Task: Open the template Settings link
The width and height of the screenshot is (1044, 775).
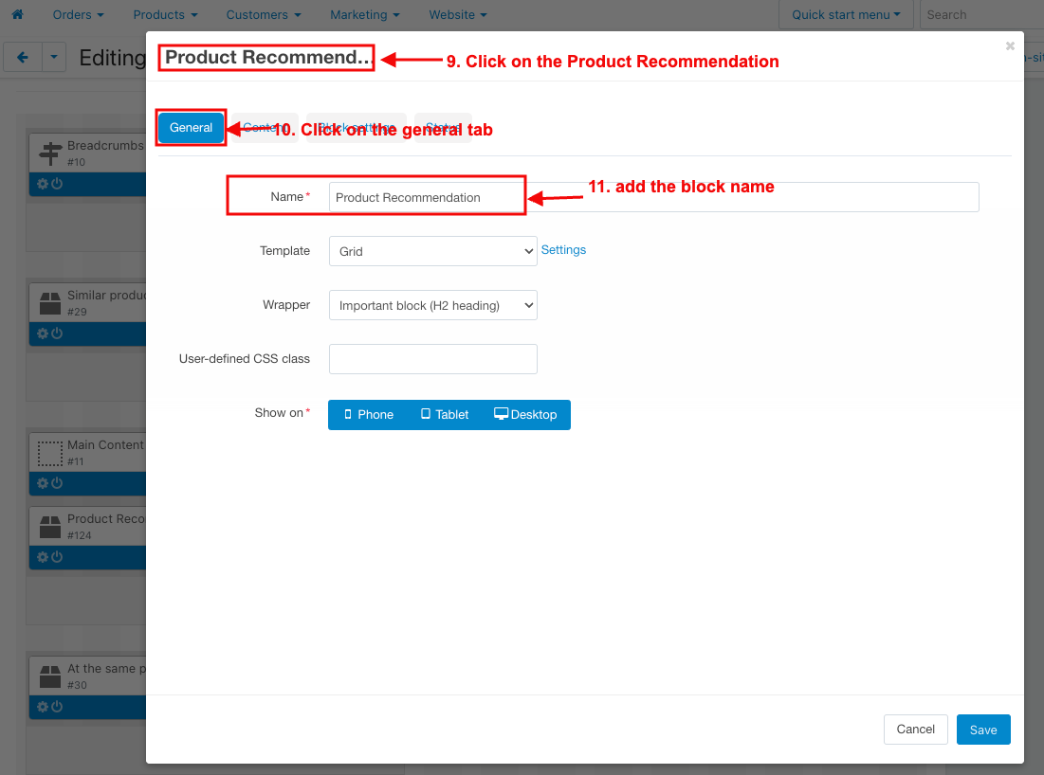Action: (x=563, y=250)
